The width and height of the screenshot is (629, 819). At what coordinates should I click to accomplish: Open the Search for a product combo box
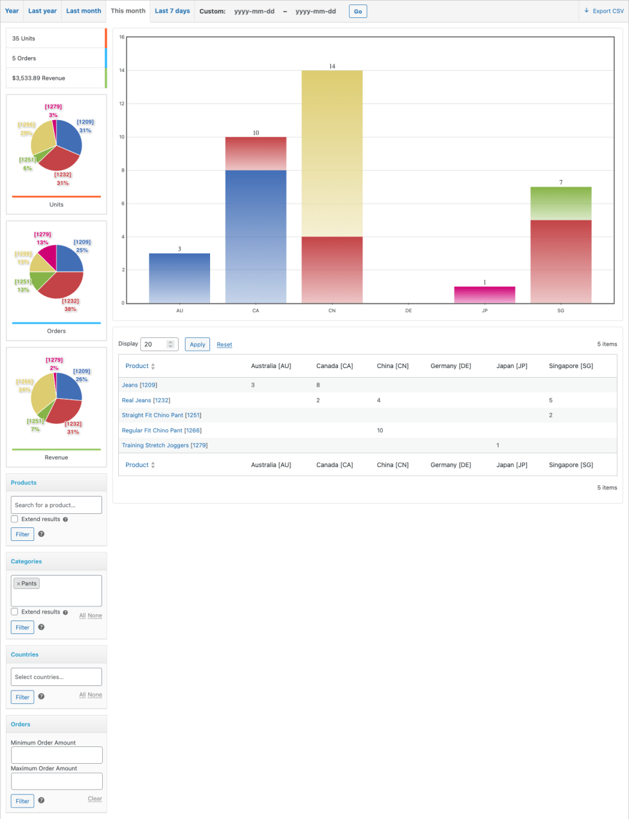[x=57, y=505]
